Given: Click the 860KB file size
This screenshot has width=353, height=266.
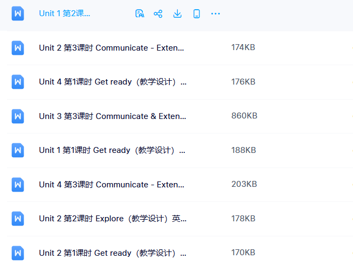Looking at the screenshot, I should click(x=244, y=116).
